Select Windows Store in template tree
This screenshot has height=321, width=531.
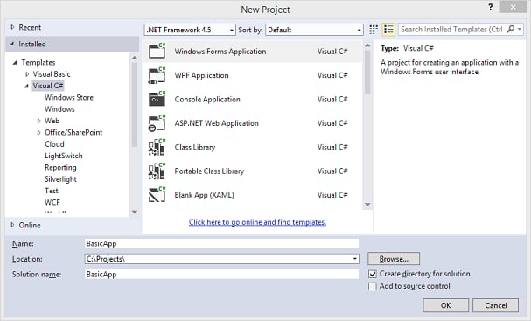coord(69,97)
